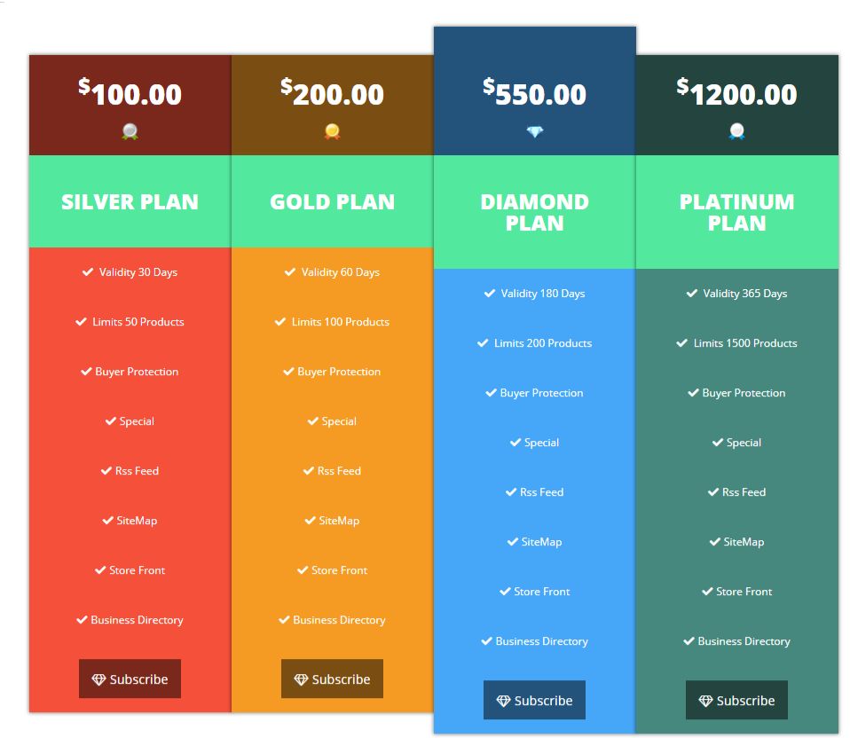Click the checkmark beside Validity 365 Days

coord(692,294)
